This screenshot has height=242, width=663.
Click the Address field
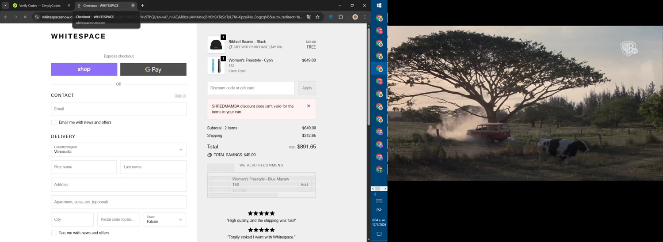pos(118,185)
